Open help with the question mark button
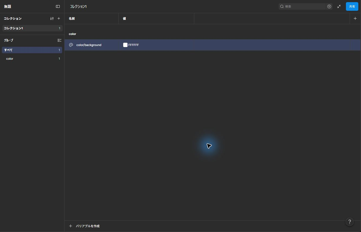This screenshot has width=361, height=232. (350, 222)
